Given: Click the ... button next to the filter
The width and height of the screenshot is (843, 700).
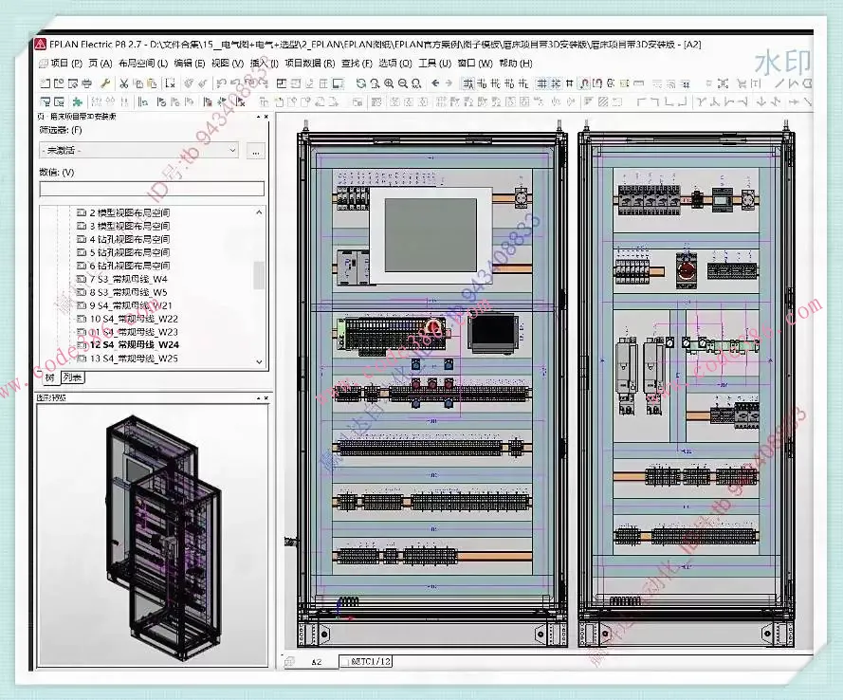Looking at the screenshot, I should tap(255, 151).
